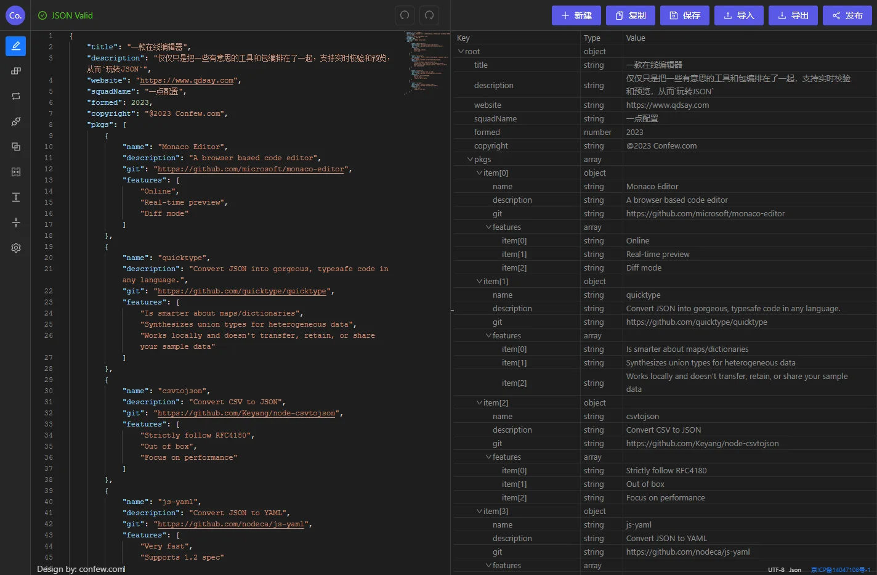Collapse features array of csvtojson item

click(x=489, y=457)
